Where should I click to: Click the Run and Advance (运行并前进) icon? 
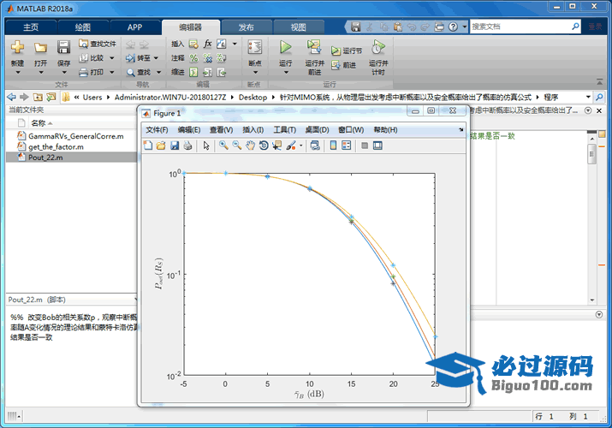314,47
